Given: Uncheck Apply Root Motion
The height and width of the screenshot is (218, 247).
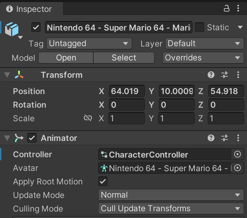Looking at the screenshot, I should point(103,181).
